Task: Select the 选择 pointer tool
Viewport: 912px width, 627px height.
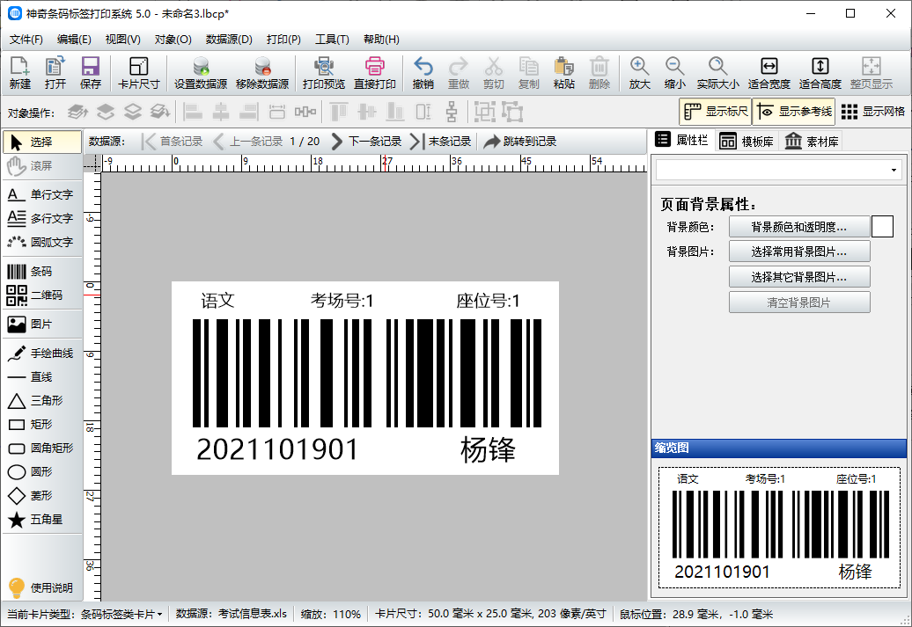Action: point(42,142)
